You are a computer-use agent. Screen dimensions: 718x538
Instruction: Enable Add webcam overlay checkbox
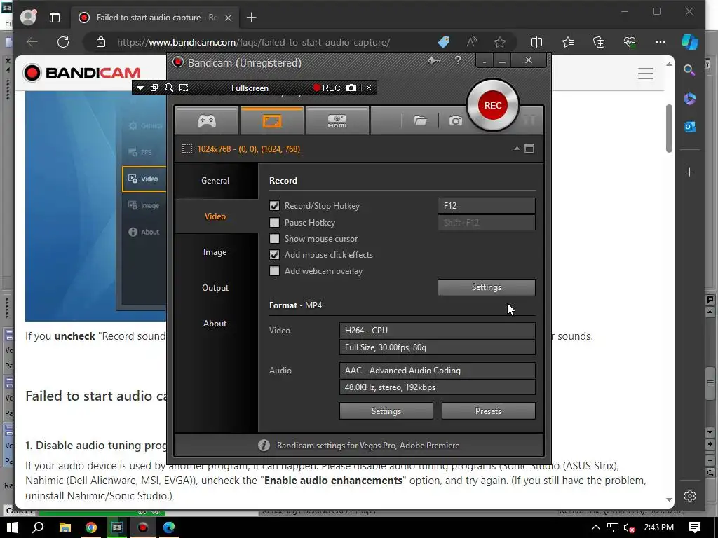point(274,271)
